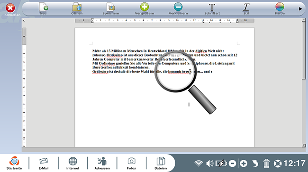Mute sound via the speaker icon
This screenshot has width=308, height=172.
(x=209, y=164)
